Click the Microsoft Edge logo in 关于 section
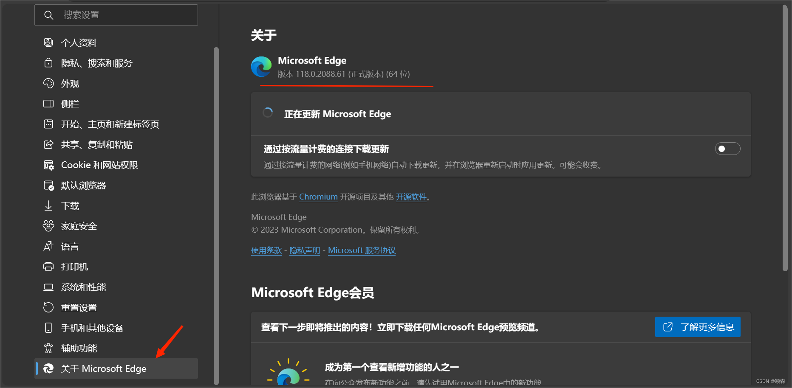Image resolution: width=792 pixels, height=388 pixels. [x=261, y=67]
